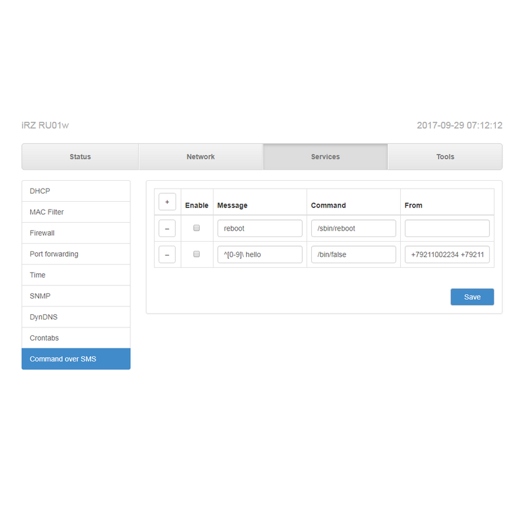524x524 pixels.
Task: Toggle the Enable checkbox for hello rule
Action: [x=196, y=254]
